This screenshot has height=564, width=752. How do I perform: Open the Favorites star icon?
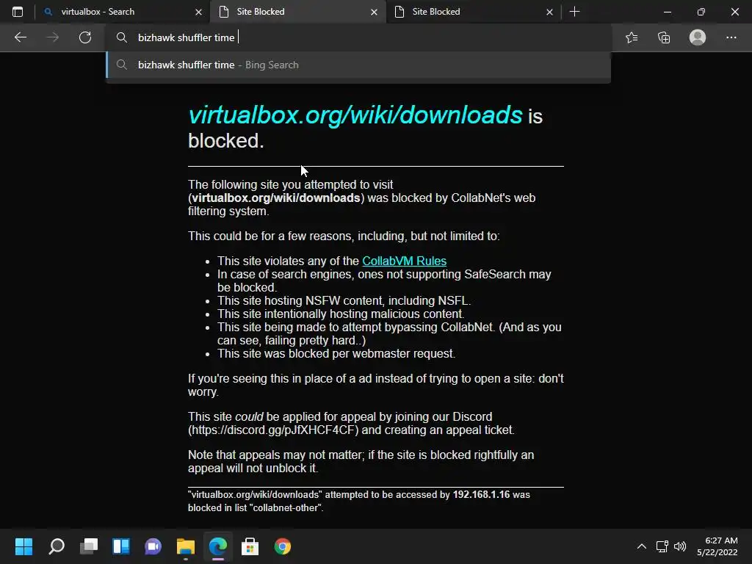(632, 37)
